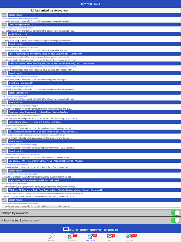The height and width of the screenshot is (242, 181).
Task: Follow the how-to-get-windows-and-macos-apps URL
Action: pyautogui.click(x=36, y=57)
